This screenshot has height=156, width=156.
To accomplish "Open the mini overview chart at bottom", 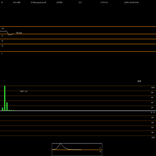I will (x=77, y=149).
